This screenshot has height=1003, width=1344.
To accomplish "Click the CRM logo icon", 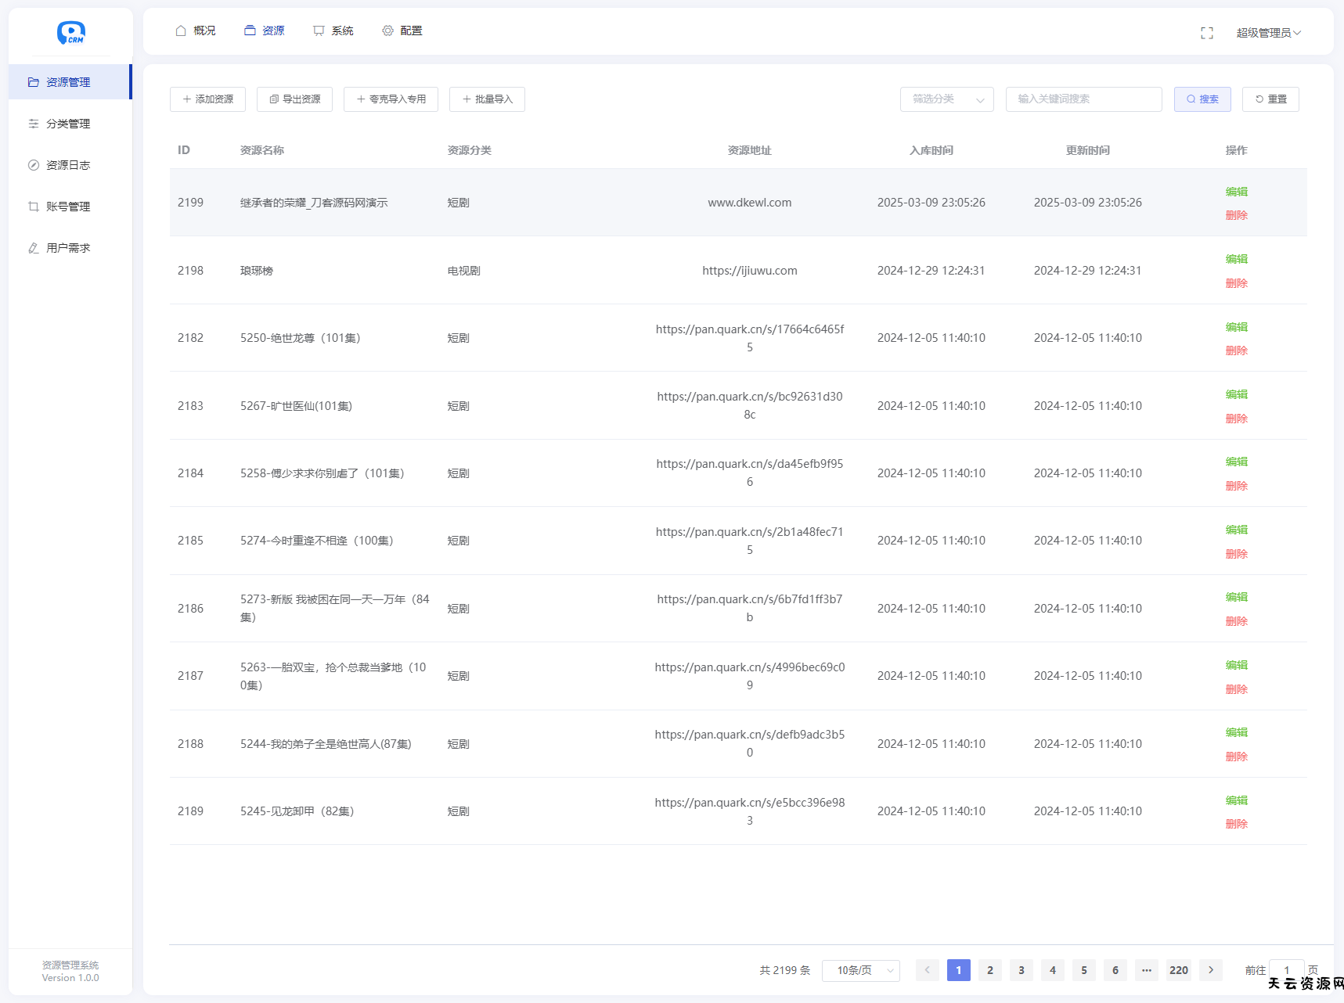I will point(70,32).
